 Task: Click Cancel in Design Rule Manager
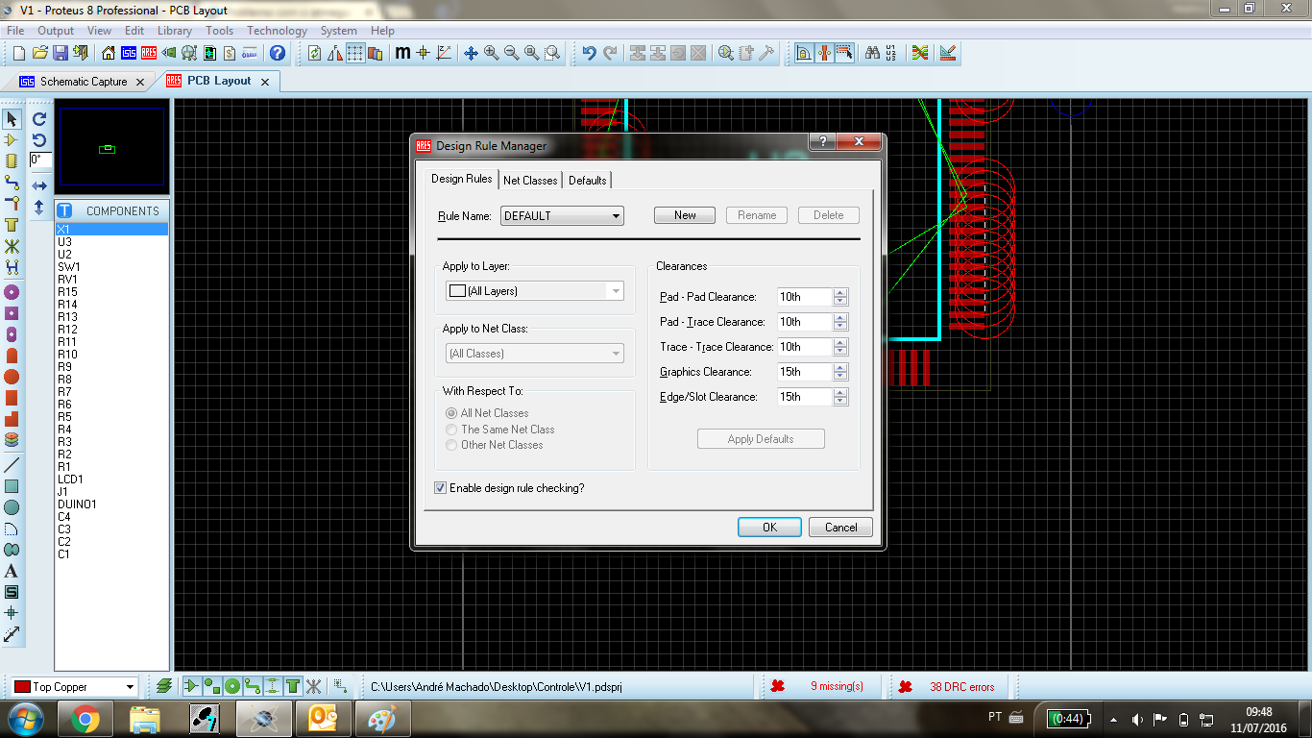point(840,527)
